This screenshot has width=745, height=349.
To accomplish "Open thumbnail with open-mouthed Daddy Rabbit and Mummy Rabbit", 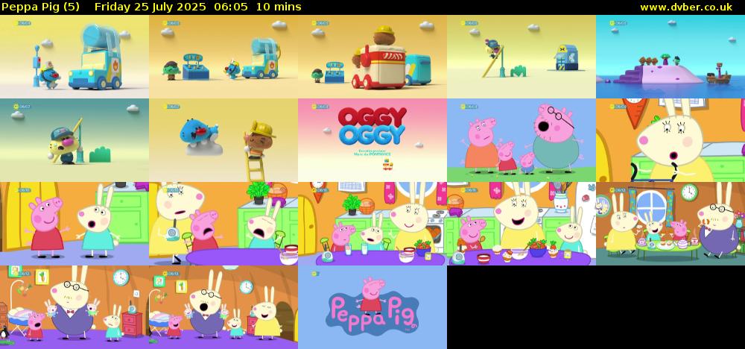I will (223, 307).
